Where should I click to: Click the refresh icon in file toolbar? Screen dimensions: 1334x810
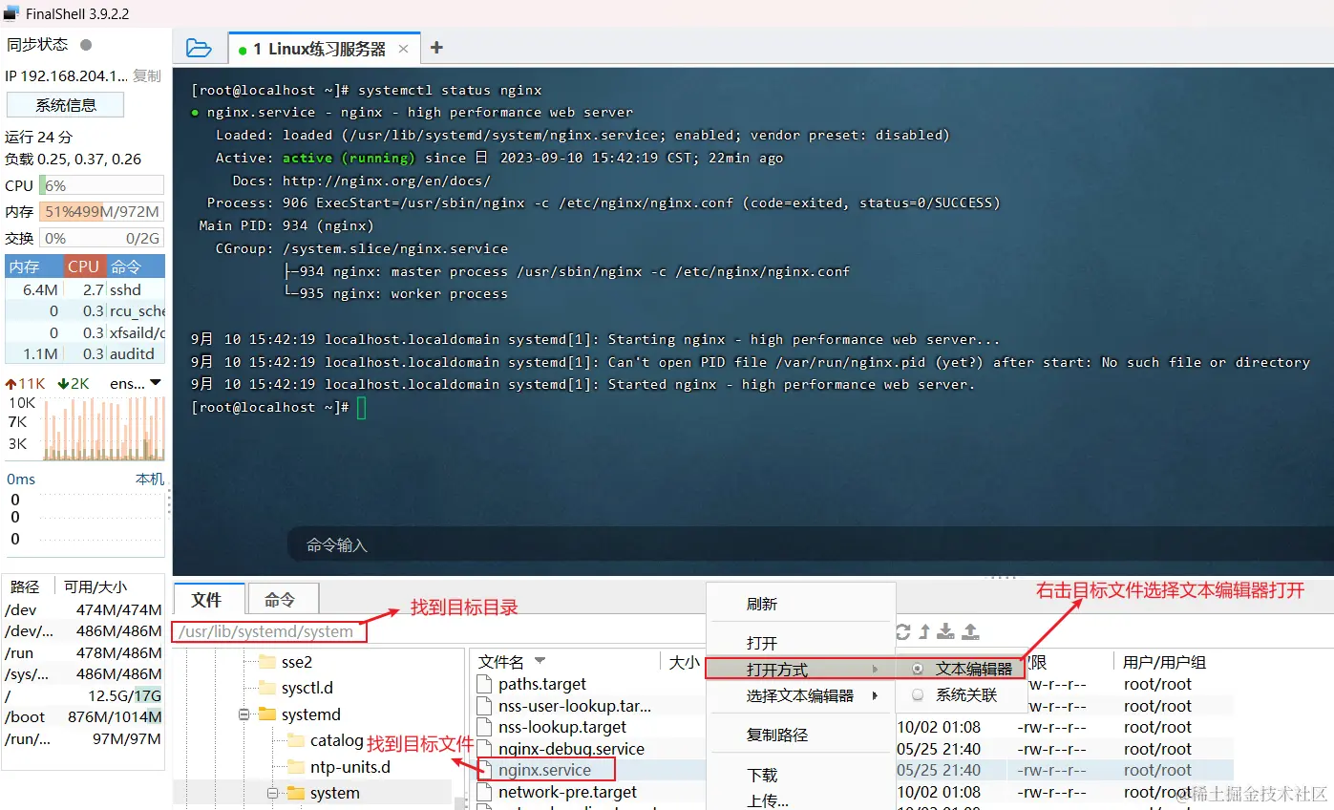[902, 631]
